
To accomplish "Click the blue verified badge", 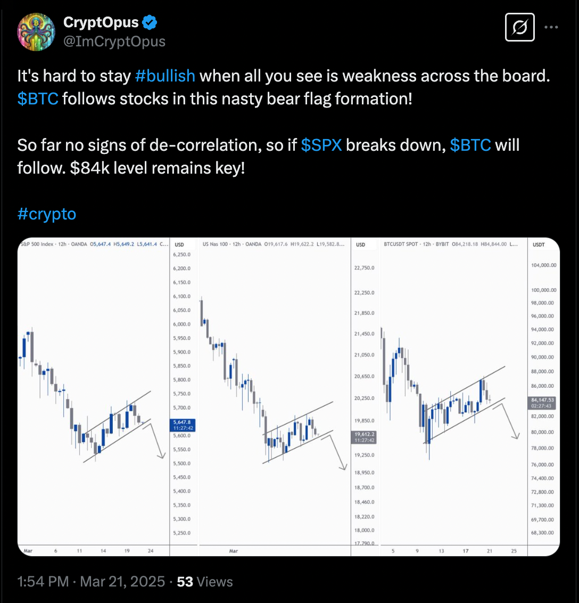I will 150,23.
